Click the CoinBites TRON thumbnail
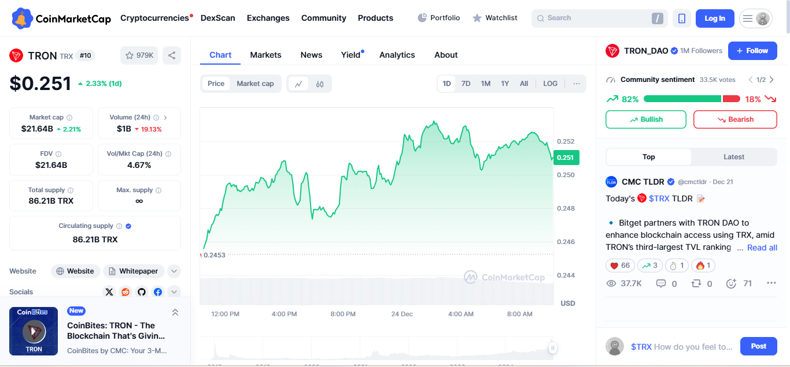This screenshot has width=790, height=367. point(34,331)
